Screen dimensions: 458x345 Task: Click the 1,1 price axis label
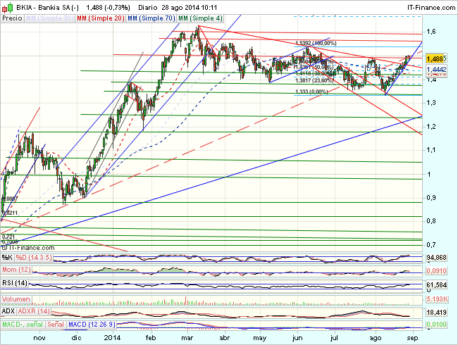tap(431, 150)
